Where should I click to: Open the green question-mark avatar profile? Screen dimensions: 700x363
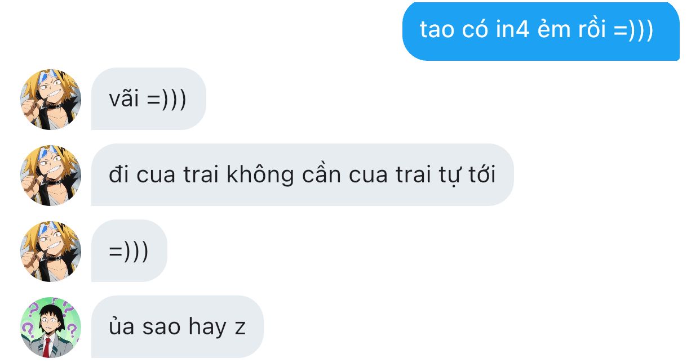(x=51, y=328)
